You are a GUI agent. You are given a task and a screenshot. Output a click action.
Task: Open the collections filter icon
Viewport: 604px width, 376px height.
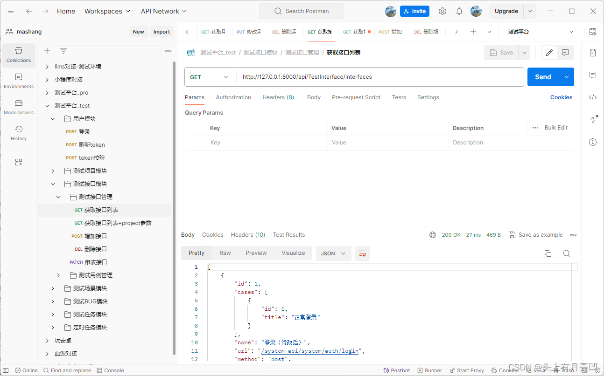[63, 51]
